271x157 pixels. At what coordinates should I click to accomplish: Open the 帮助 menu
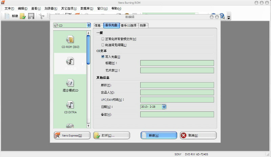coord(116,8)
